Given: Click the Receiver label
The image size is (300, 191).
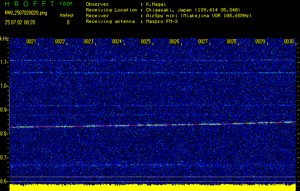Looking at the screenshot, I should (x=97, y=16).
